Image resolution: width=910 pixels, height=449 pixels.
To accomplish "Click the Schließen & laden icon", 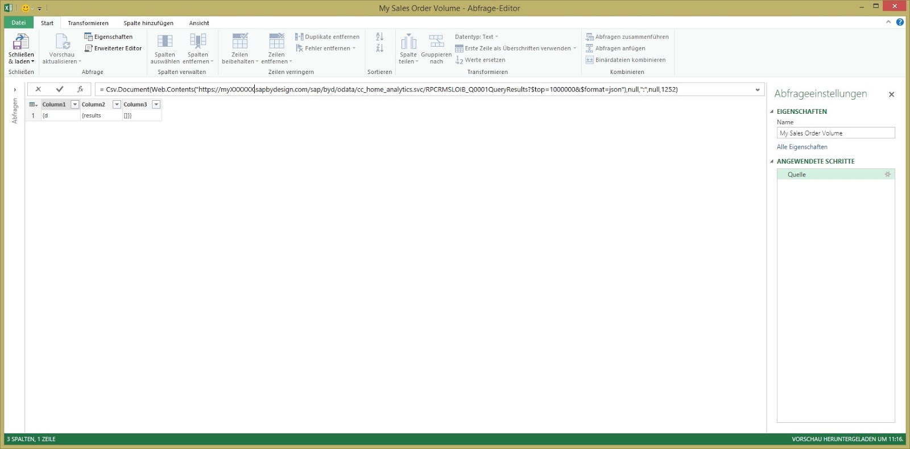I will [21, 42].
